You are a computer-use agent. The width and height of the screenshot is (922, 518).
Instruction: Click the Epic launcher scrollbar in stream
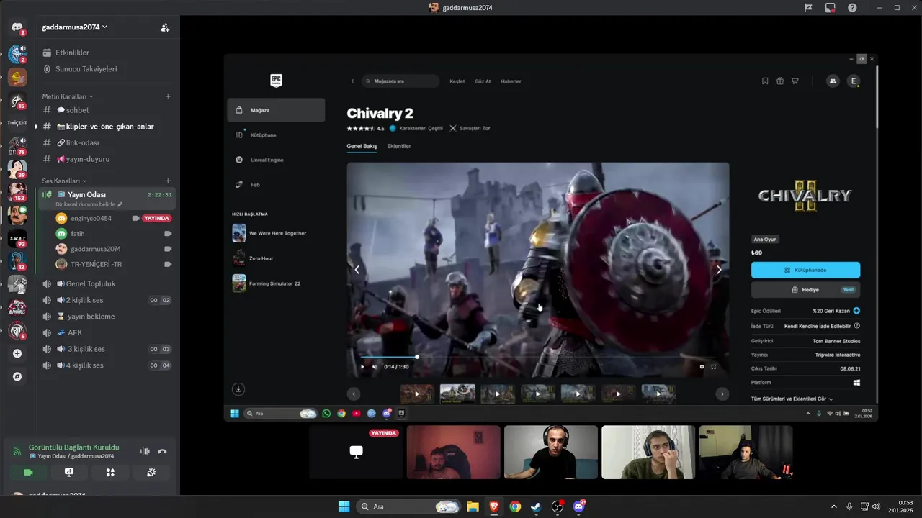[x=877, y=97]
